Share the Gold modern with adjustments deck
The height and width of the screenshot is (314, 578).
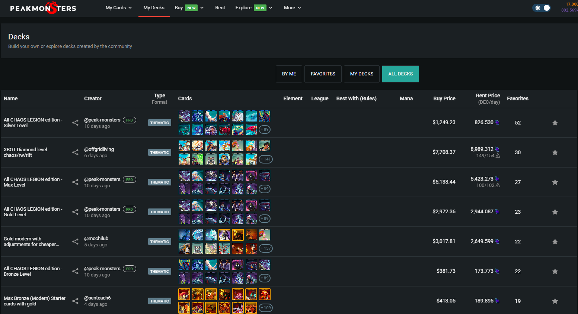point(75,242)
